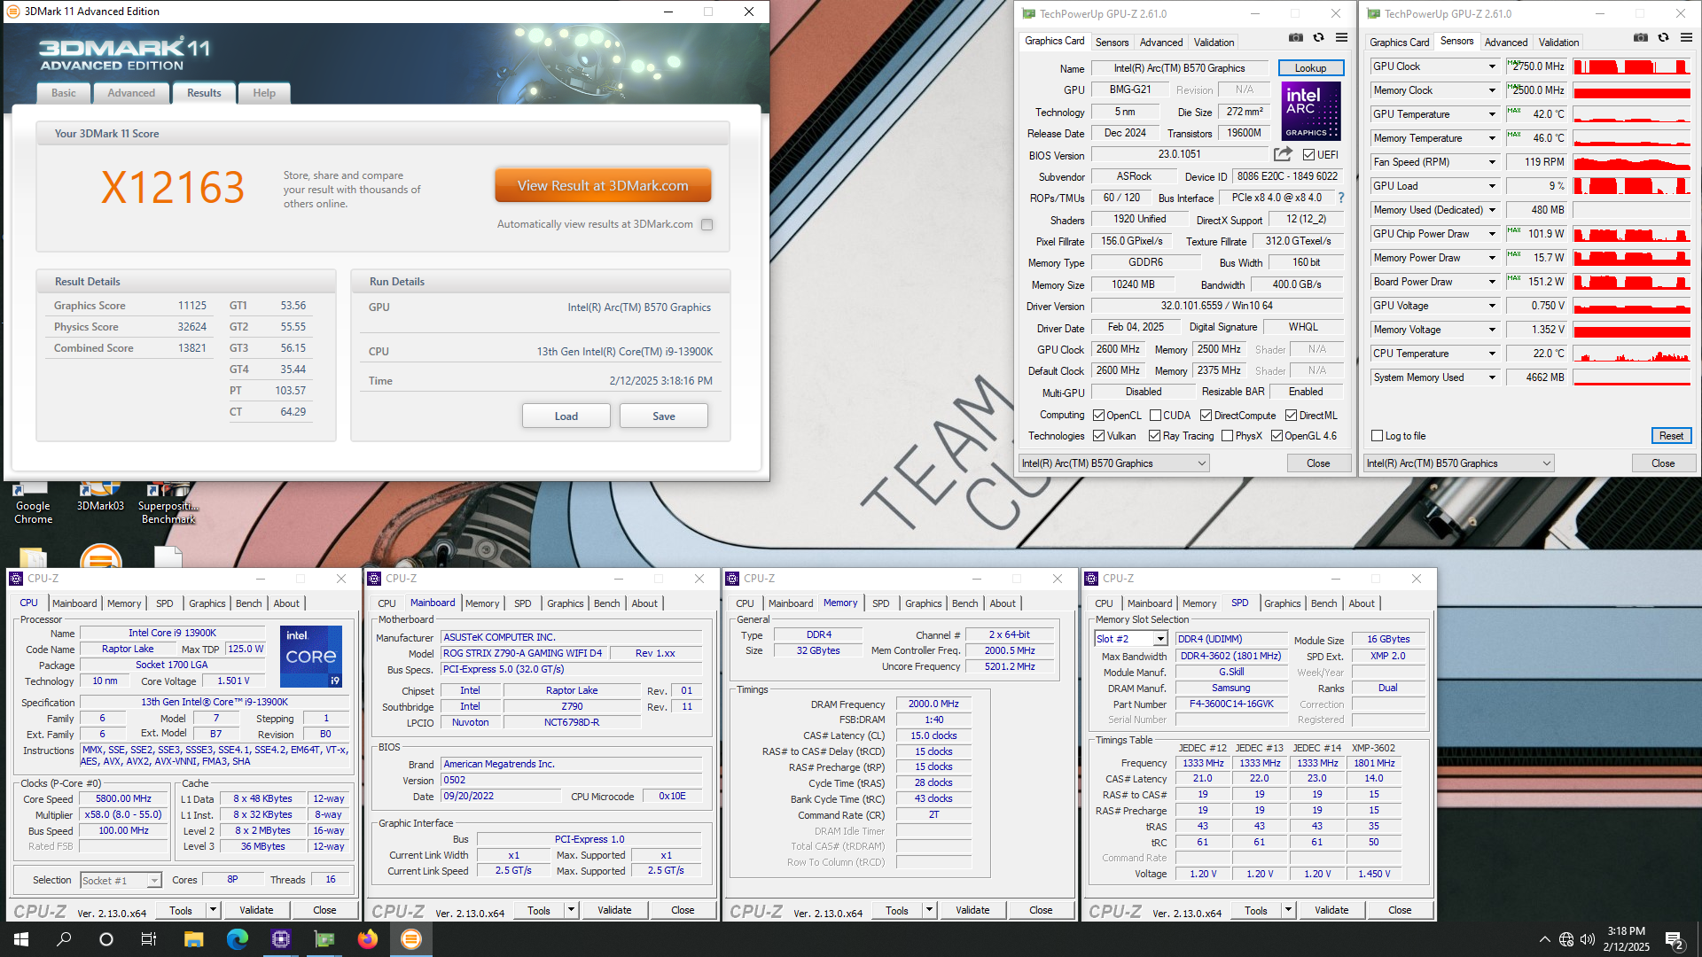
Task: Click the Load button in Run Details
Action: pos(566,416)
